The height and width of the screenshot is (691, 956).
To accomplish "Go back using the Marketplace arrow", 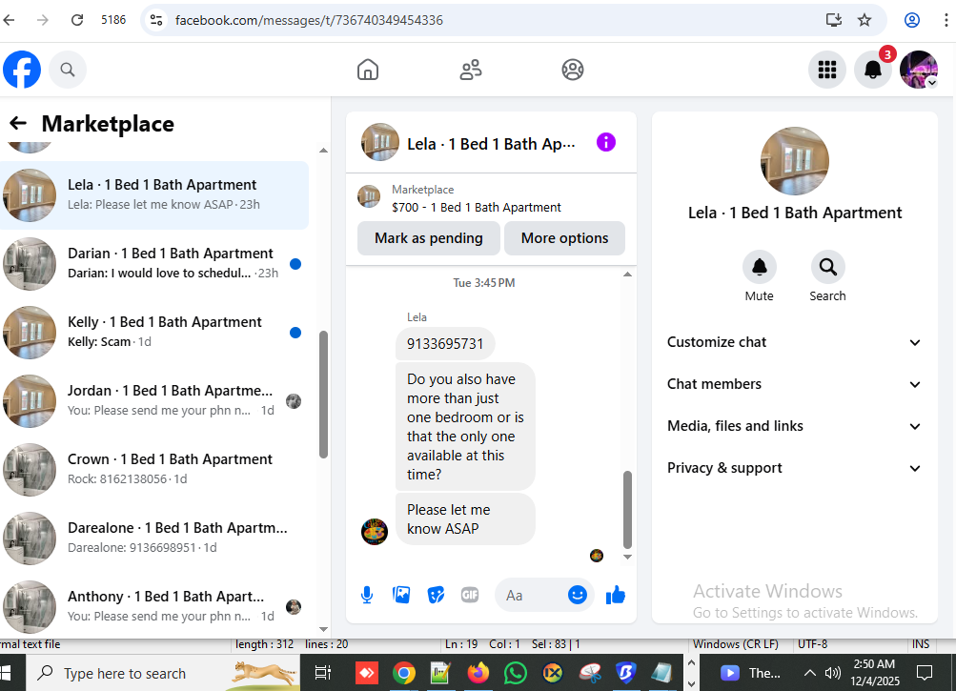I will pos(18,123).
